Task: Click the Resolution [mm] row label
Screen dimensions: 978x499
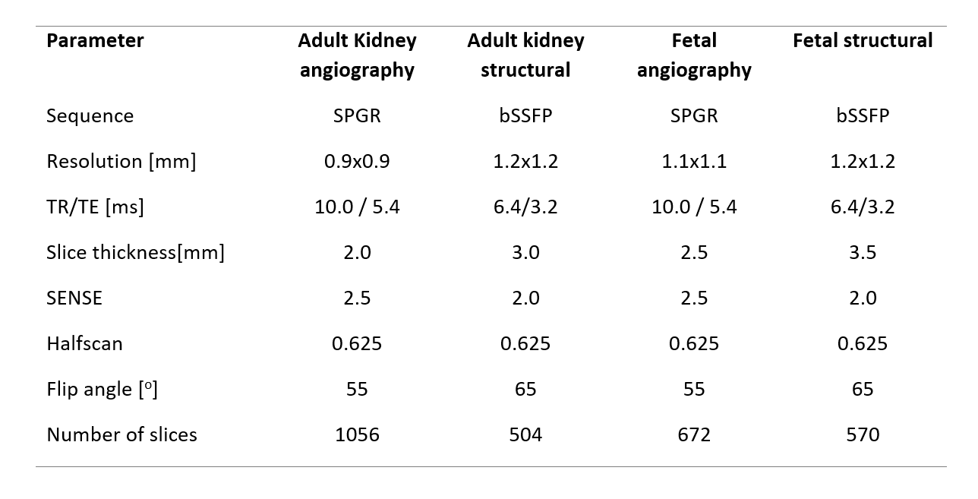Action: (x=121, y=162)
